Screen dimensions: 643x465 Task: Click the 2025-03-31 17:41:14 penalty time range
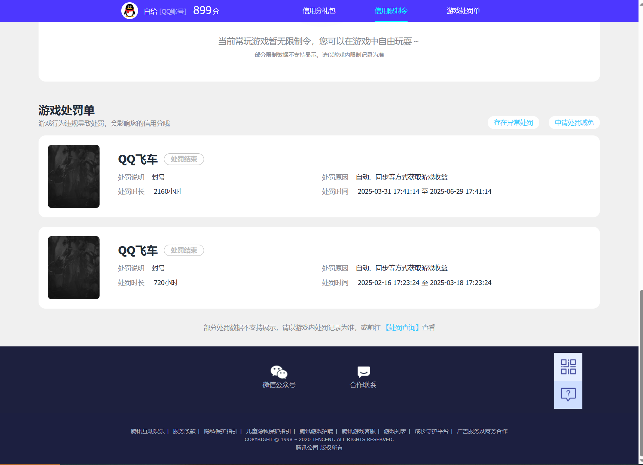[424, 192]
